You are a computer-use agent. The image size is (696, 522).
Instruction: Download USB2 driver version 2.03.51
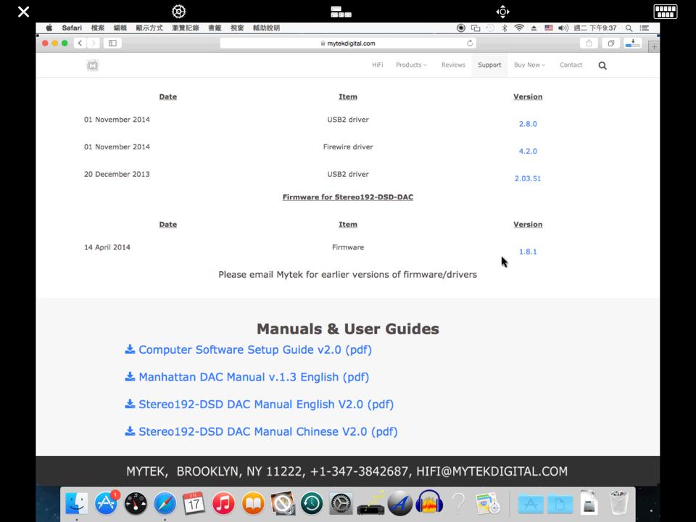click(528, 178)
